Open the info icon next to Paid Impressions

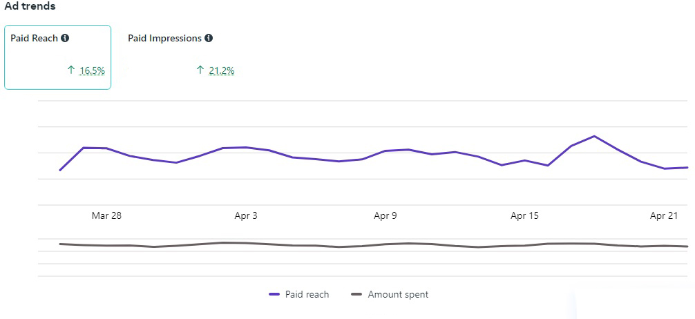209,38
